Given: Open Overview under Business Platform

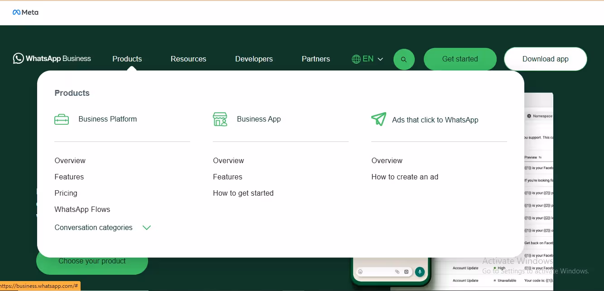Looking at the screenshot, I should (x=70, y=160).
